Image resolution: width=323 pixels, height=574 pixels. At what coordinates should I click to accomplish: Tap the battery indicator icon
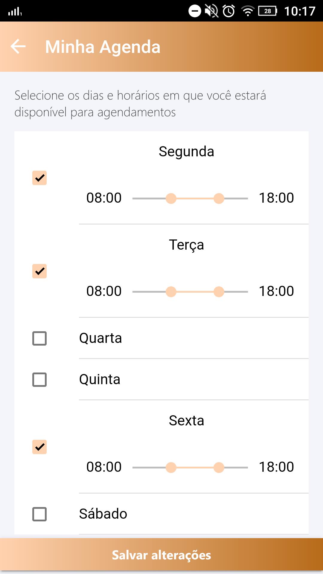(x=268, y=11)
